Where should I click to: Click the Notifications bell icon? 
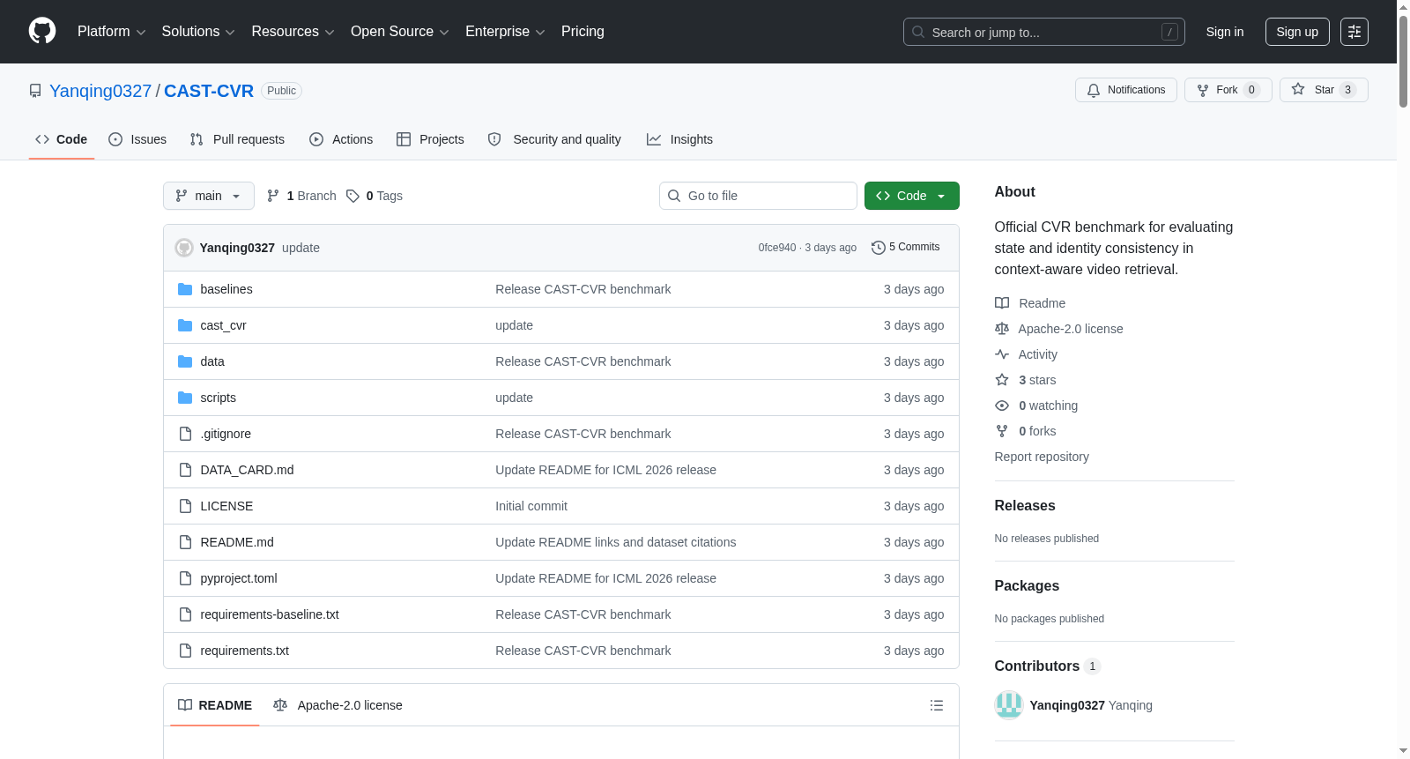[x=1094, y=90]
